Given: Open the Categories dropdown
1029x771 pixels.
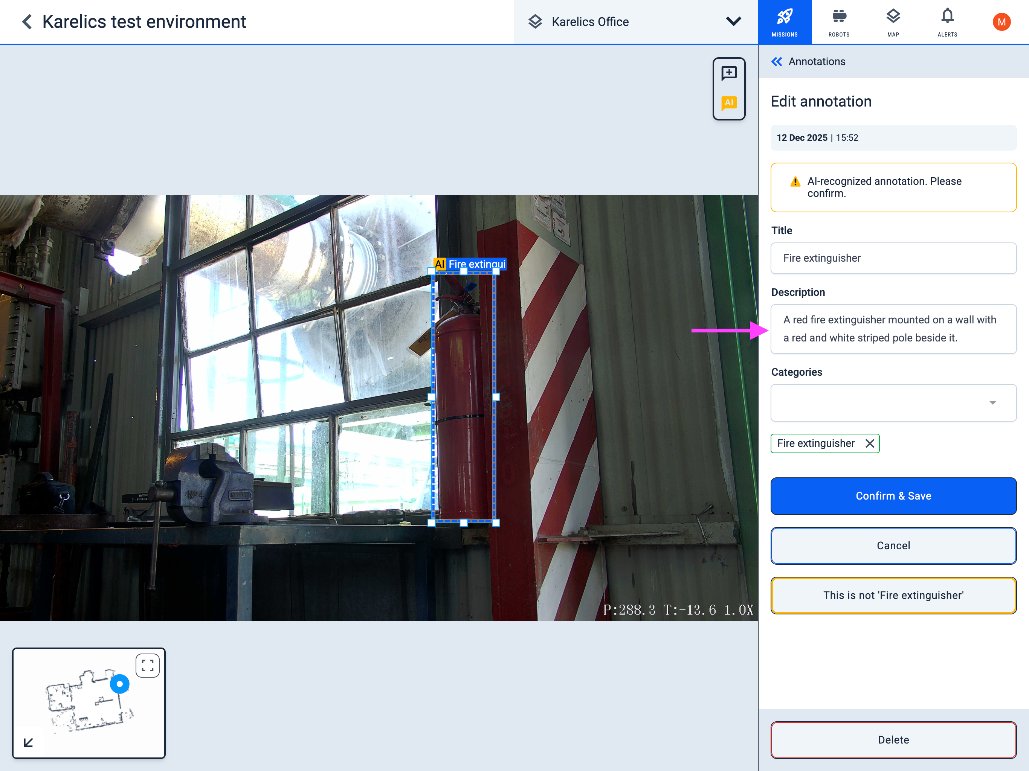Looking at the screenshot, I should (893, 403).
